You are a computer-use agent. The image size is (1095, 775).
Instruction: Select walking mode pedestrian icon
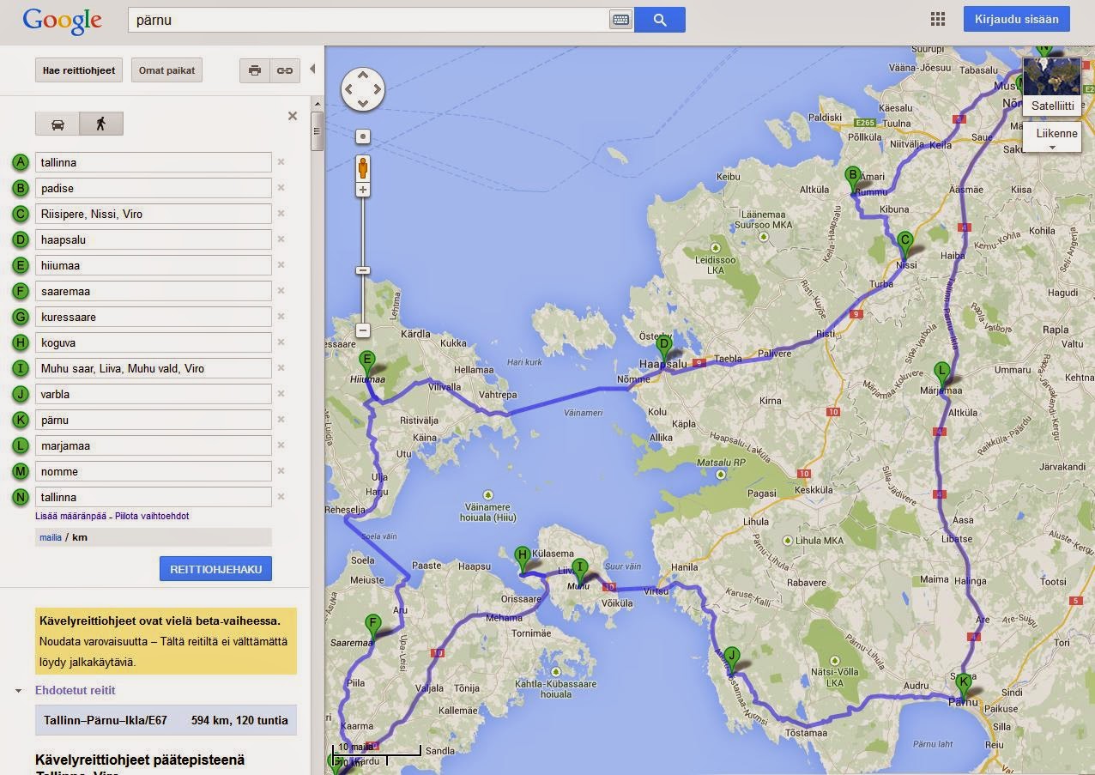coord(101,124)
